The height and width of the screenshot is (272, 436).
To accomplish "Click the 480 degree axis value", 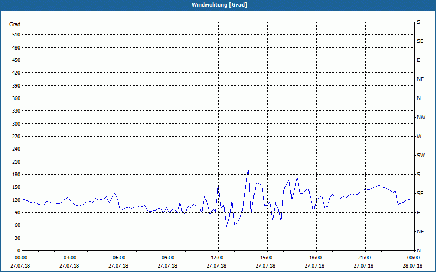I will [x=16, y=48].
